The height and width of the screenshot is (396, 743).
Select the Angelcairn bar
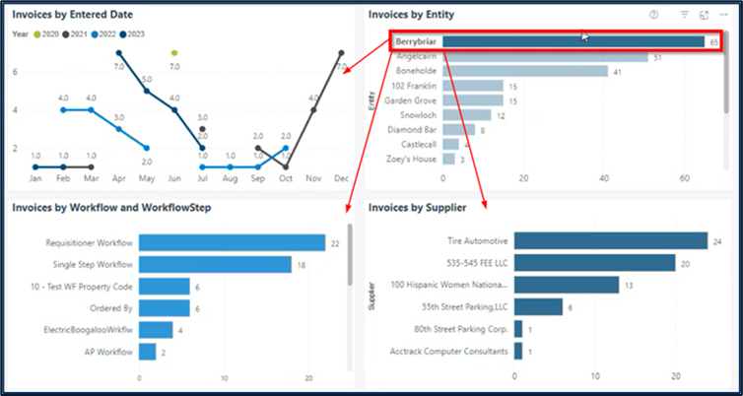coord(545,56)
